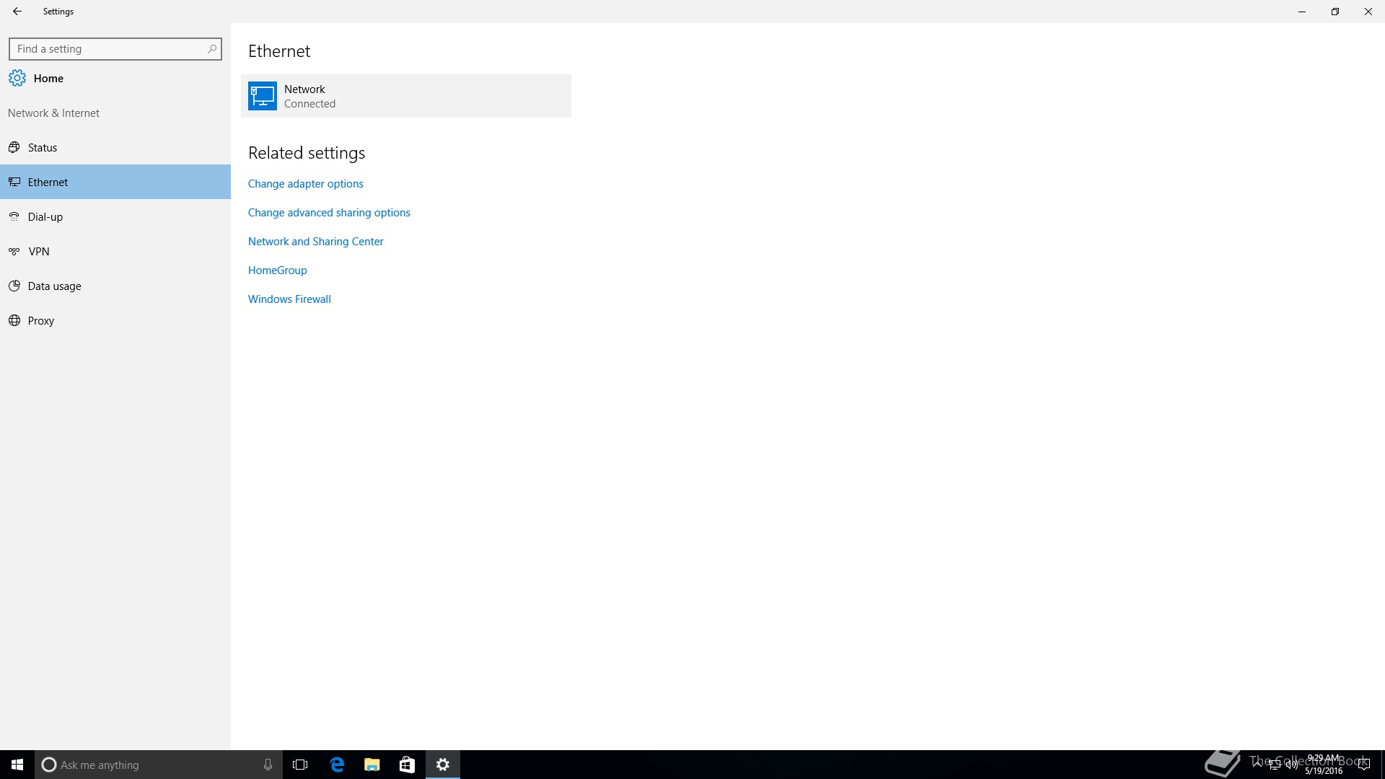Click Change adapter options link
This screenshot has height=779, width=1385.
[x=306, y=184]
